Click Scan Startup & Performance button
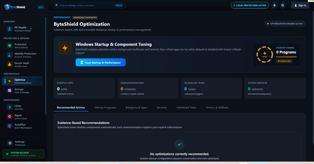The height and width of the screenshot is (164, 314). [101, 62]
